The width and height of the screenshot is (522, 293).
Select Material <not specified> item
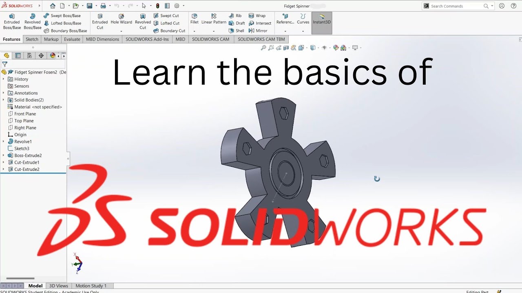tap(35, 107)
